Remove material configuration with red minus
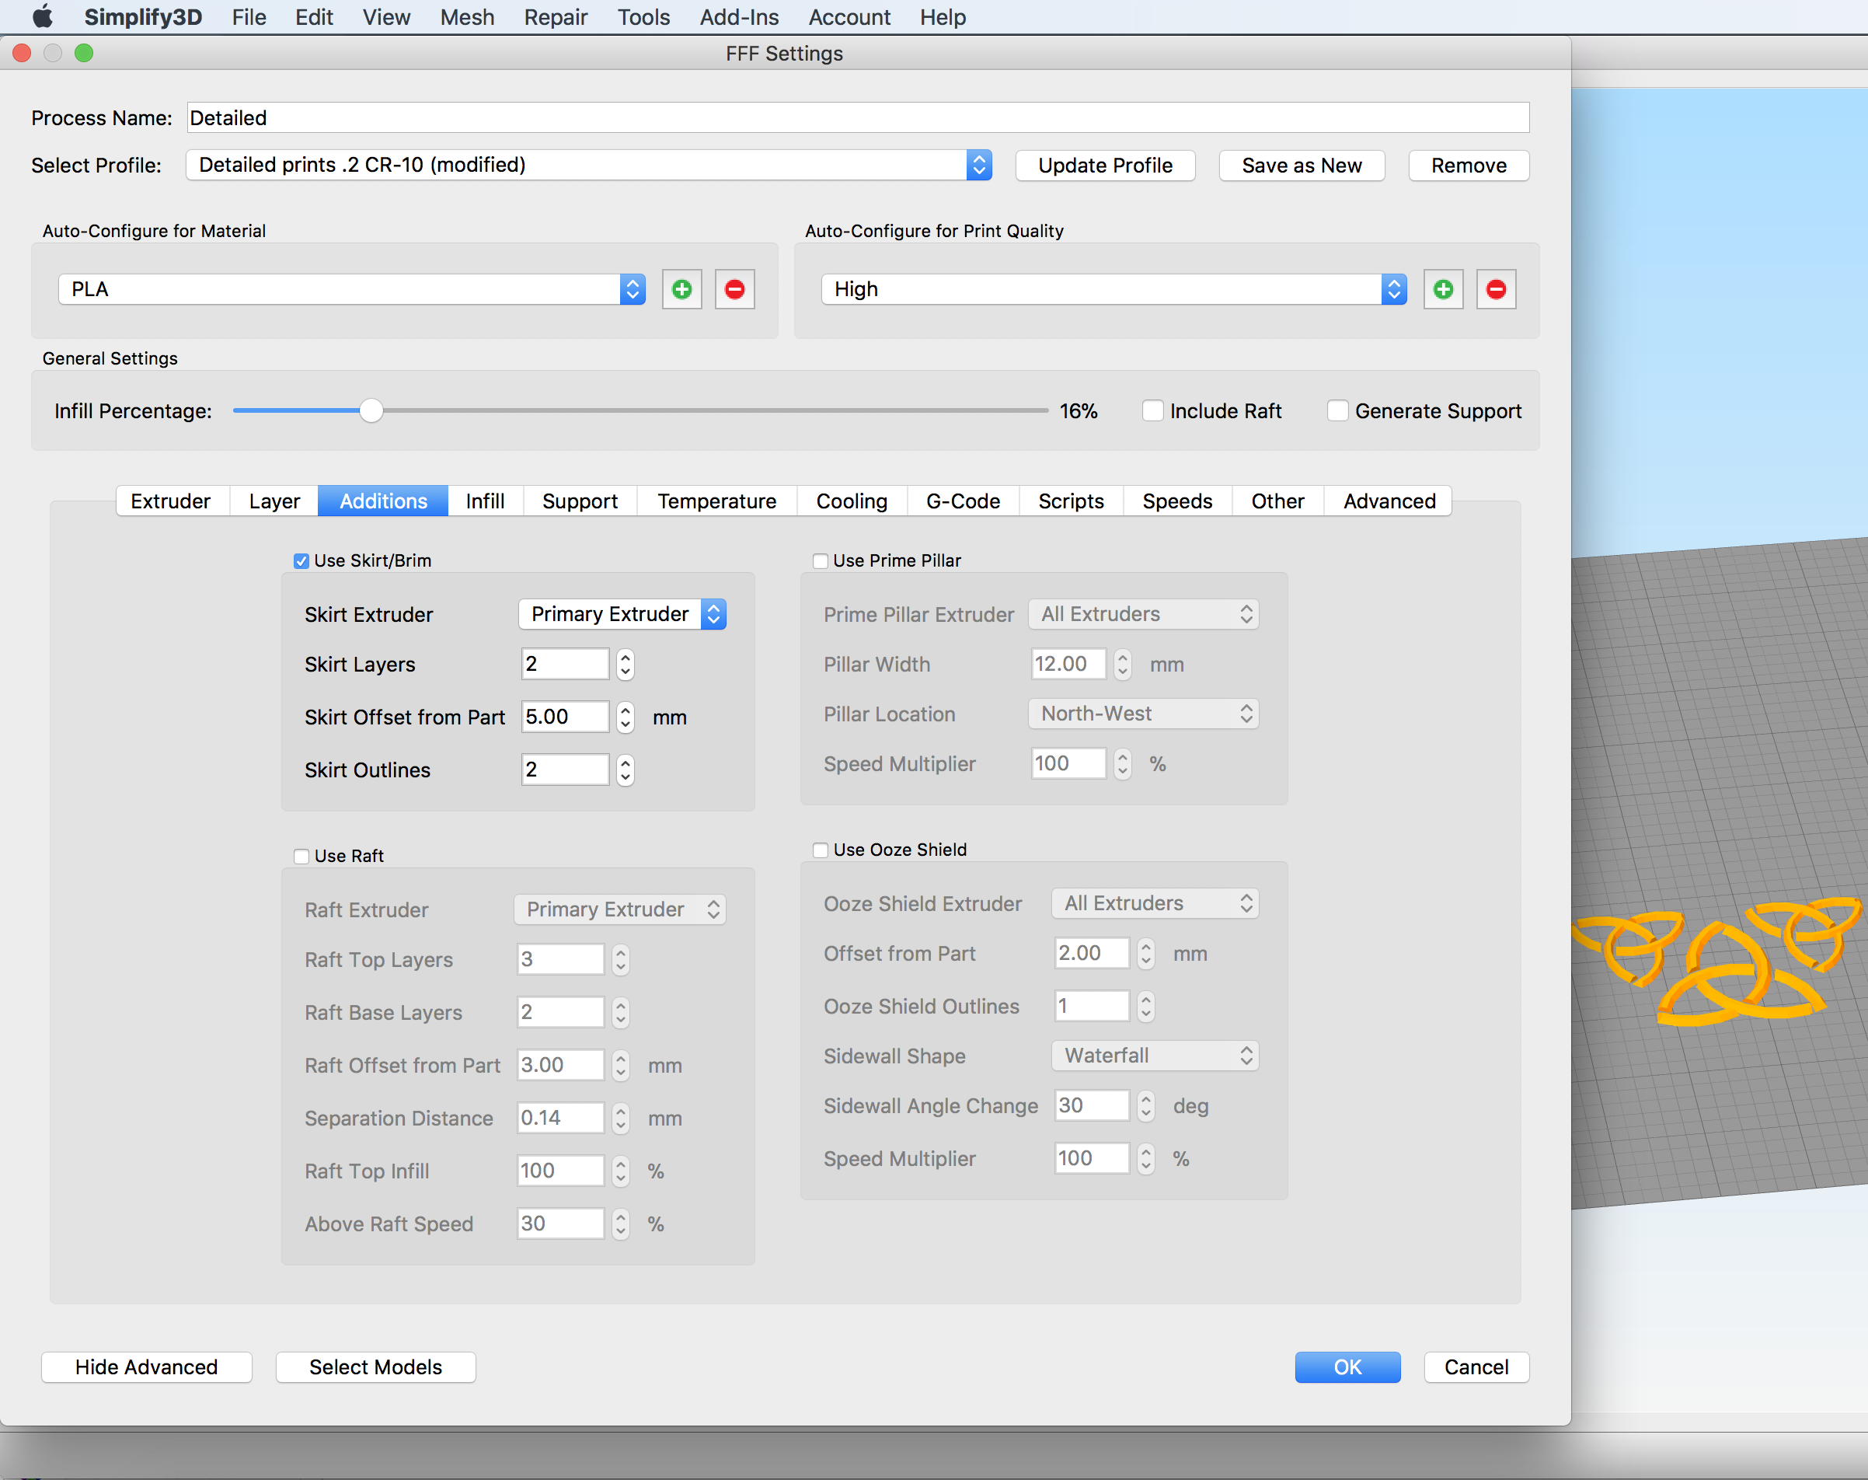Viewport: 1868px width, 1480px height. point(734,289)
